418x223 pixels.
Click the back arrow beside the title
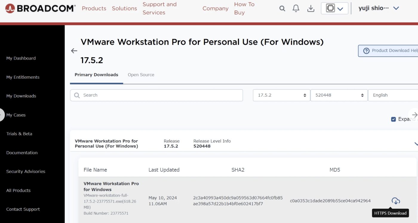tap(74, 51)
